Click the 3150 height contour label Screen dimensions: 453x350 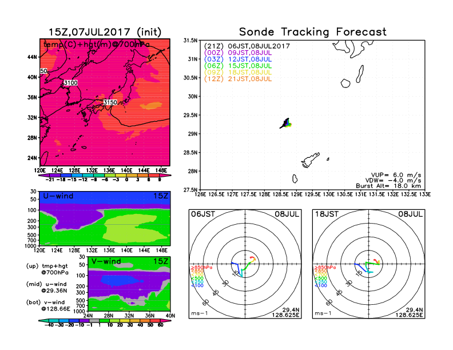[110, 102]
